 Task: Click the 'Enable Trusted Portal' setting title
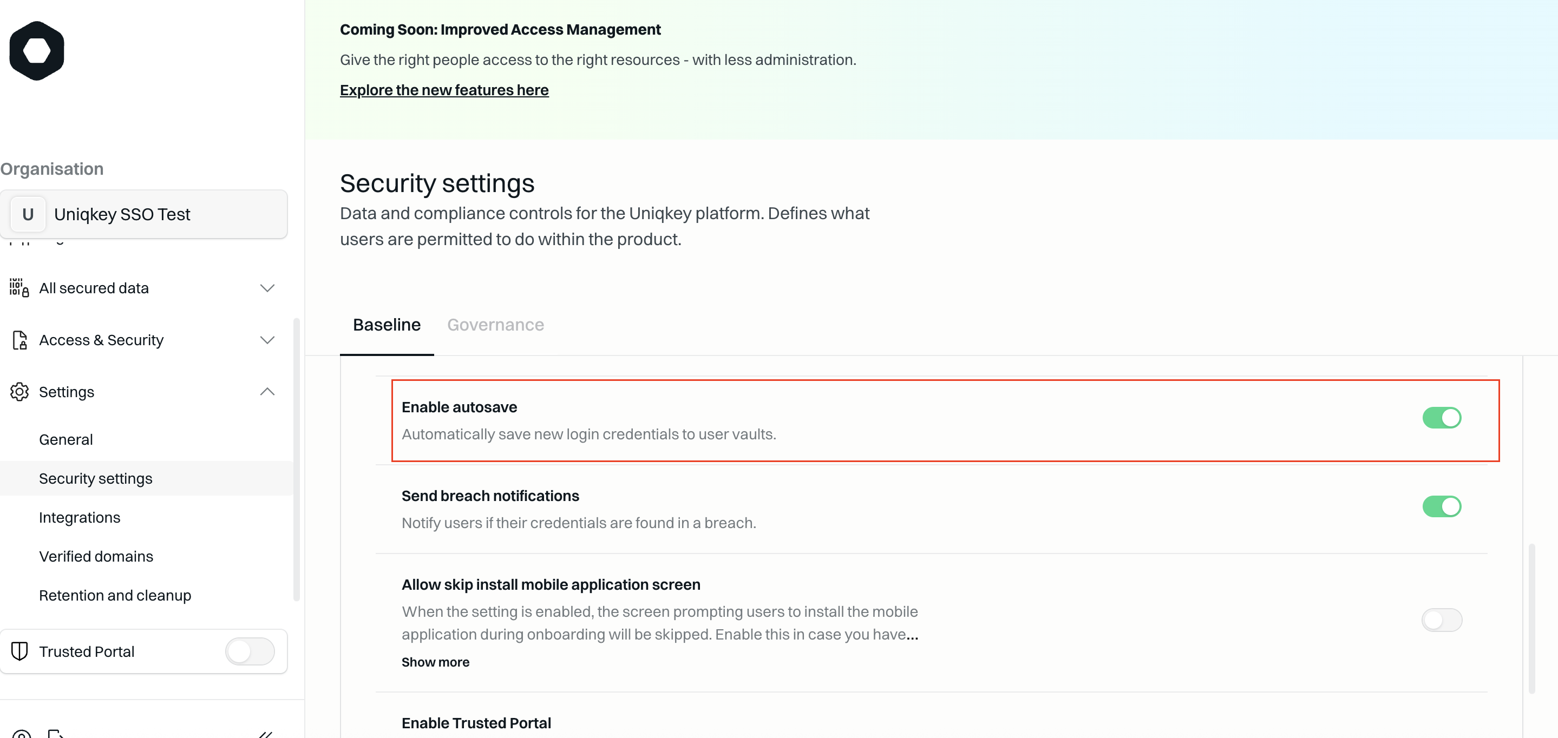tap(476, 723)
